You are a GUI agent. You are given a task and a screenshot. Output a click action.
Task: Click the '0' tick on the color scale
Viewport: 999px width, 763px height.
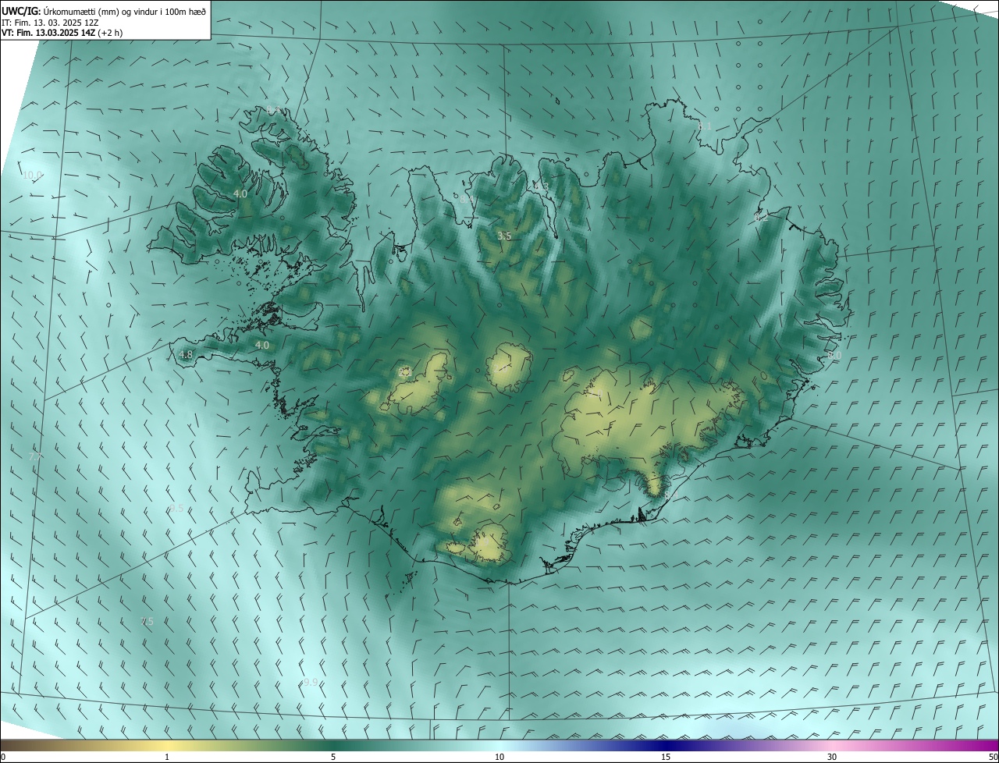[3, 757]
